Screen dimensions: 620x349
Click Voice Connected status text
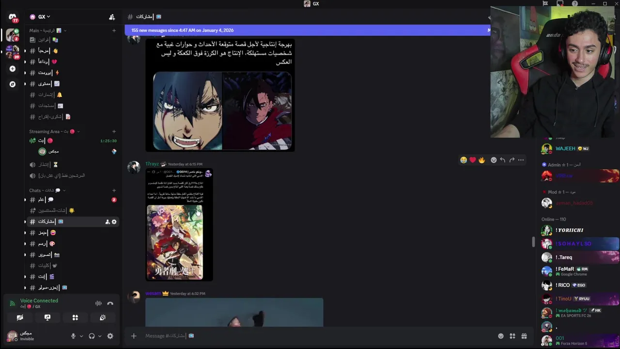tap(39, 301)
